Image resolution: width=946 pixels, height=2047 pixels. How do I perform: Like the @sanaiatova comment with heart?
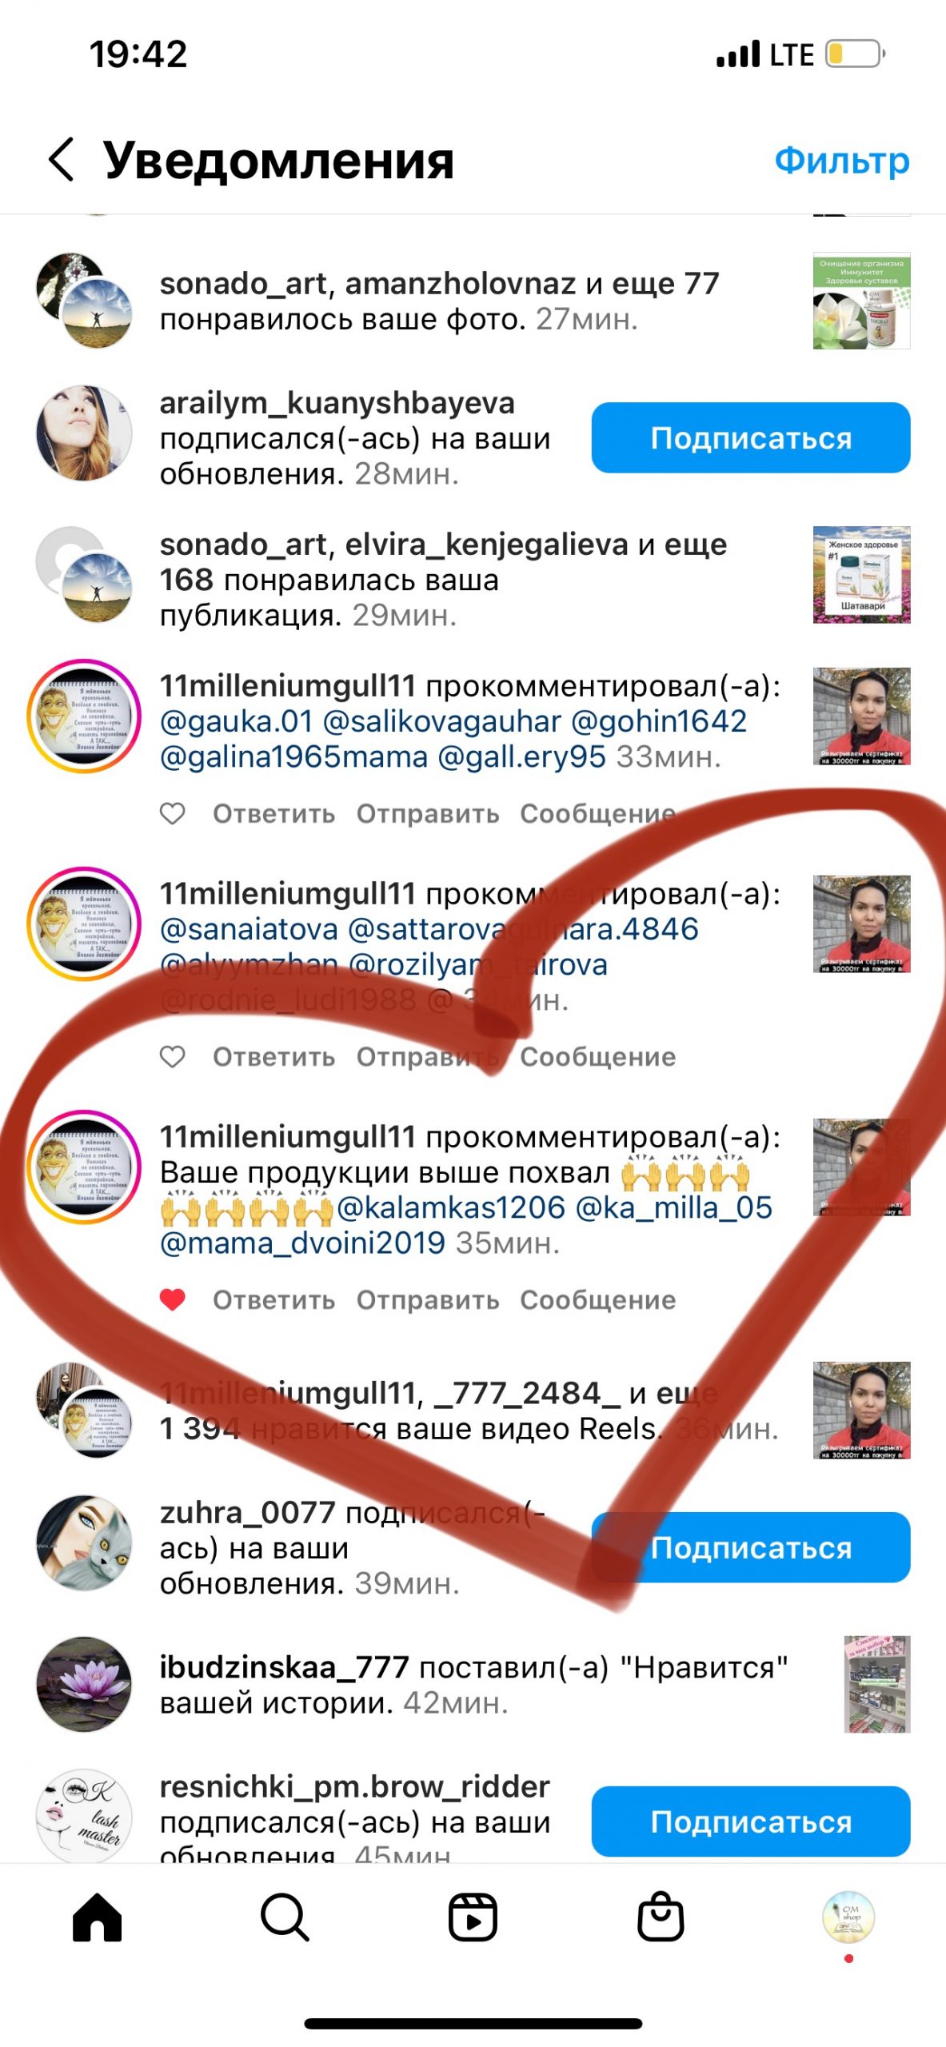click(x=173, y=1056)
